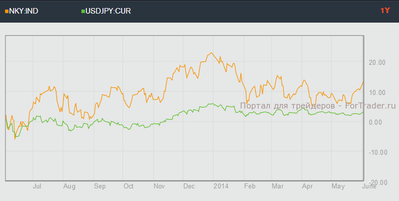Click the Jul axis label

(x=37, y=186)
